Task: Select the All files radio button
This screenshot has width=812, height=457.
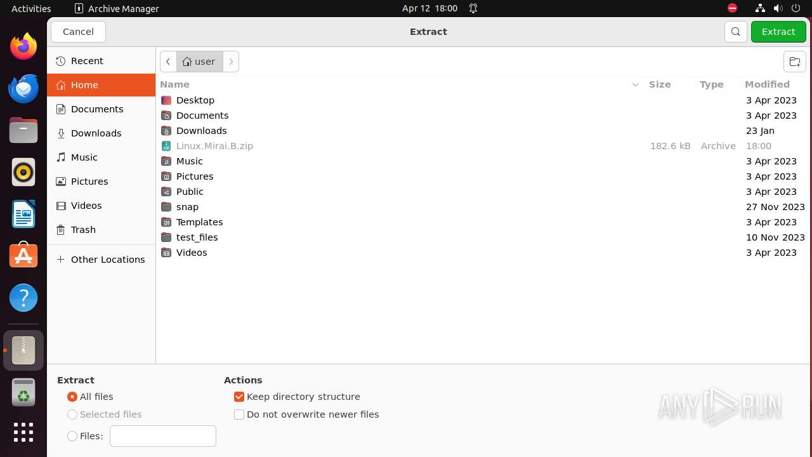Action: tap(72, 397)
